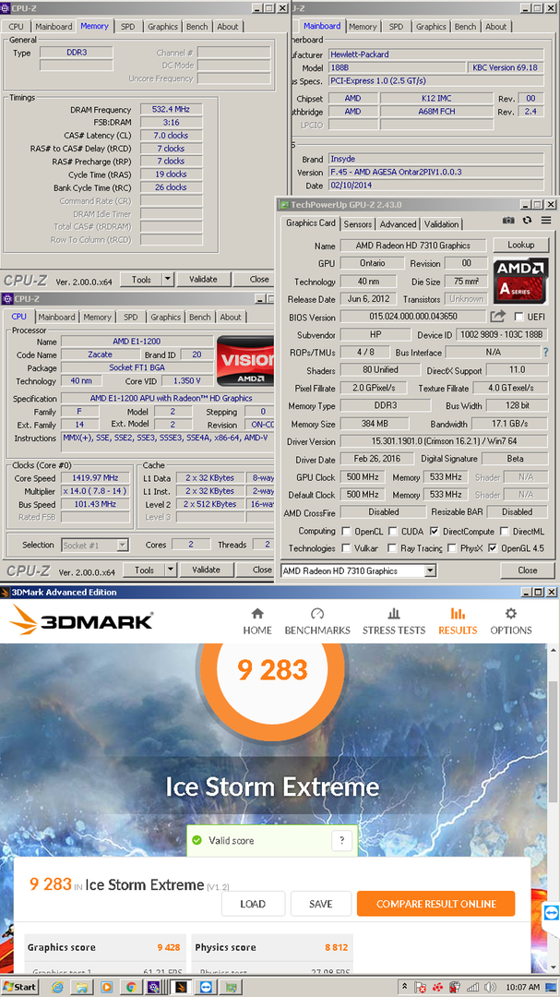Click the network signal tray icon
560x997 pixels.
pos(473,987)
